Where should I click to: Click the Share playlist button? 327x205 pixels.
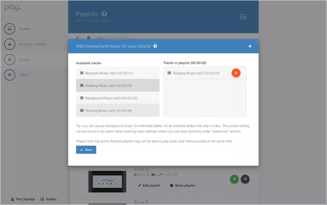[182, 185]
